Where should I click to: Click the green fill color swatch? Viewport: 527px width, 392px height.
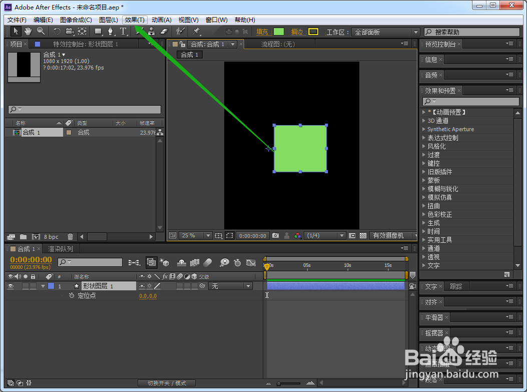click(279, 32)
